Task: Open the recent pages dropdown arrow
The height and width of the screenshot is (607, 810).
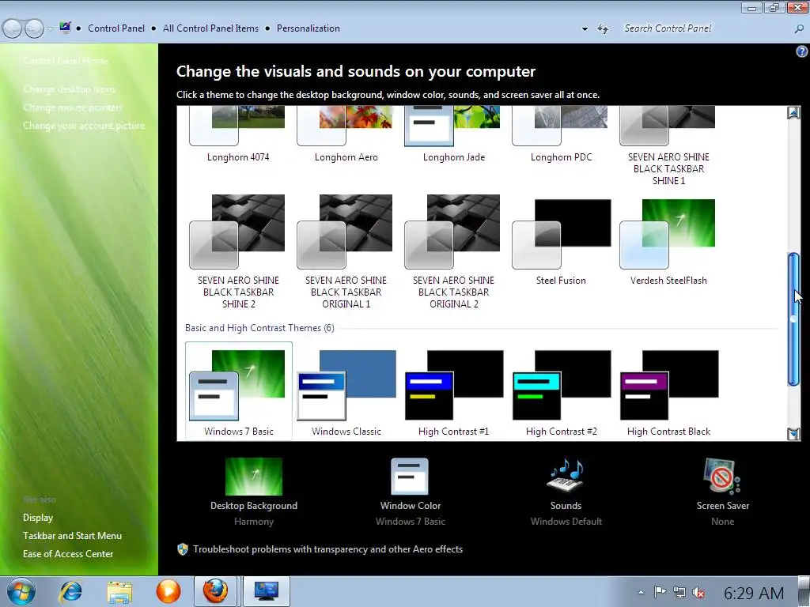Action: [50, 29]
